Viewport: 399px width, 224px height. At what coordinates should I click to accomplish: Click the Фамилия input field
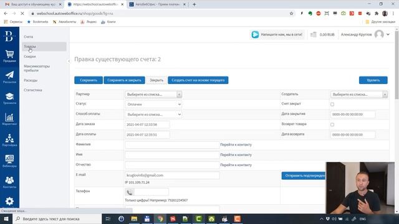pyautogui.click(x=172, y=145)
